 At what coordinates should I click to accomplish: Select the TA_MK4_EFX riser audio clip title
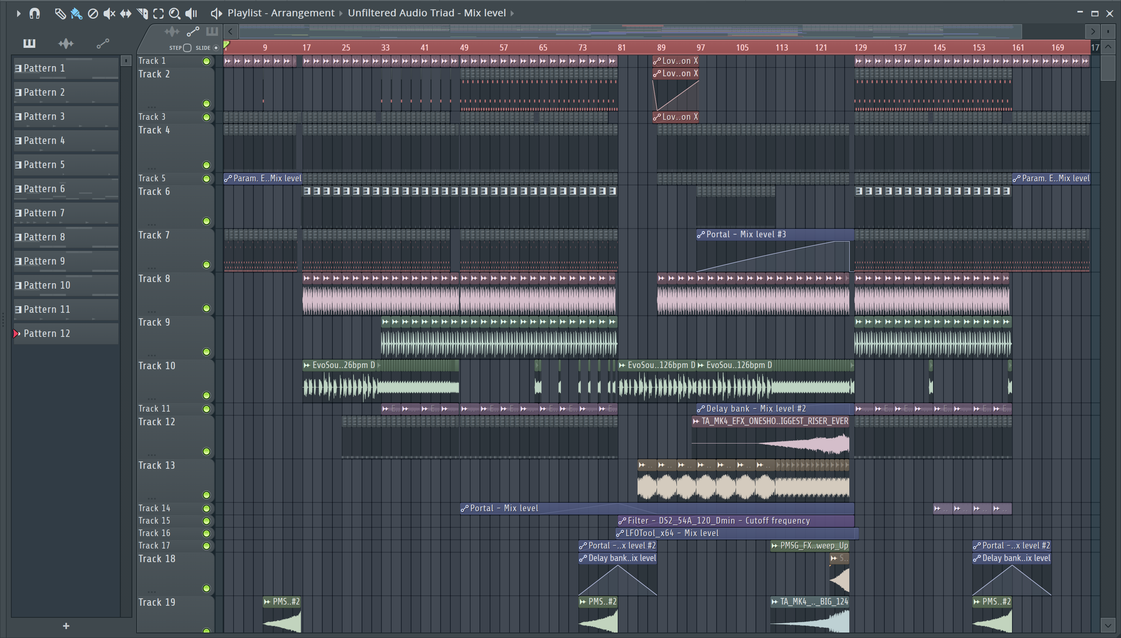(x=770, y=421)
